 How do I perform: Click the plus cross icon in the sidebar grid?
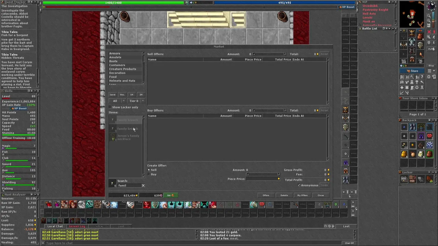402,87
